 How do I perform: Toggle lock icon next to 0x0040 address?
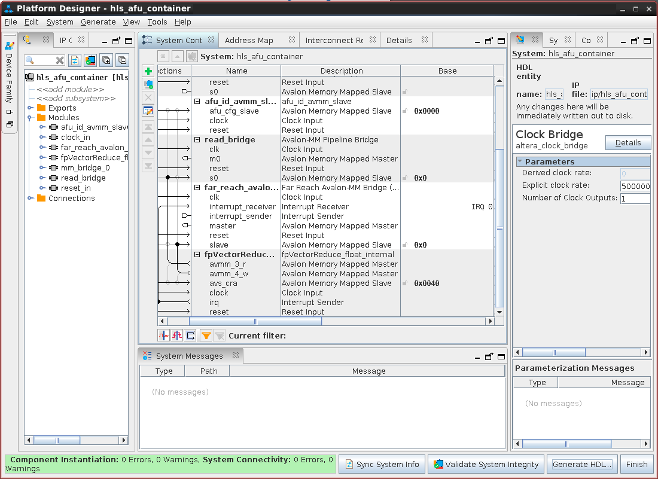(x=405, y=283)
